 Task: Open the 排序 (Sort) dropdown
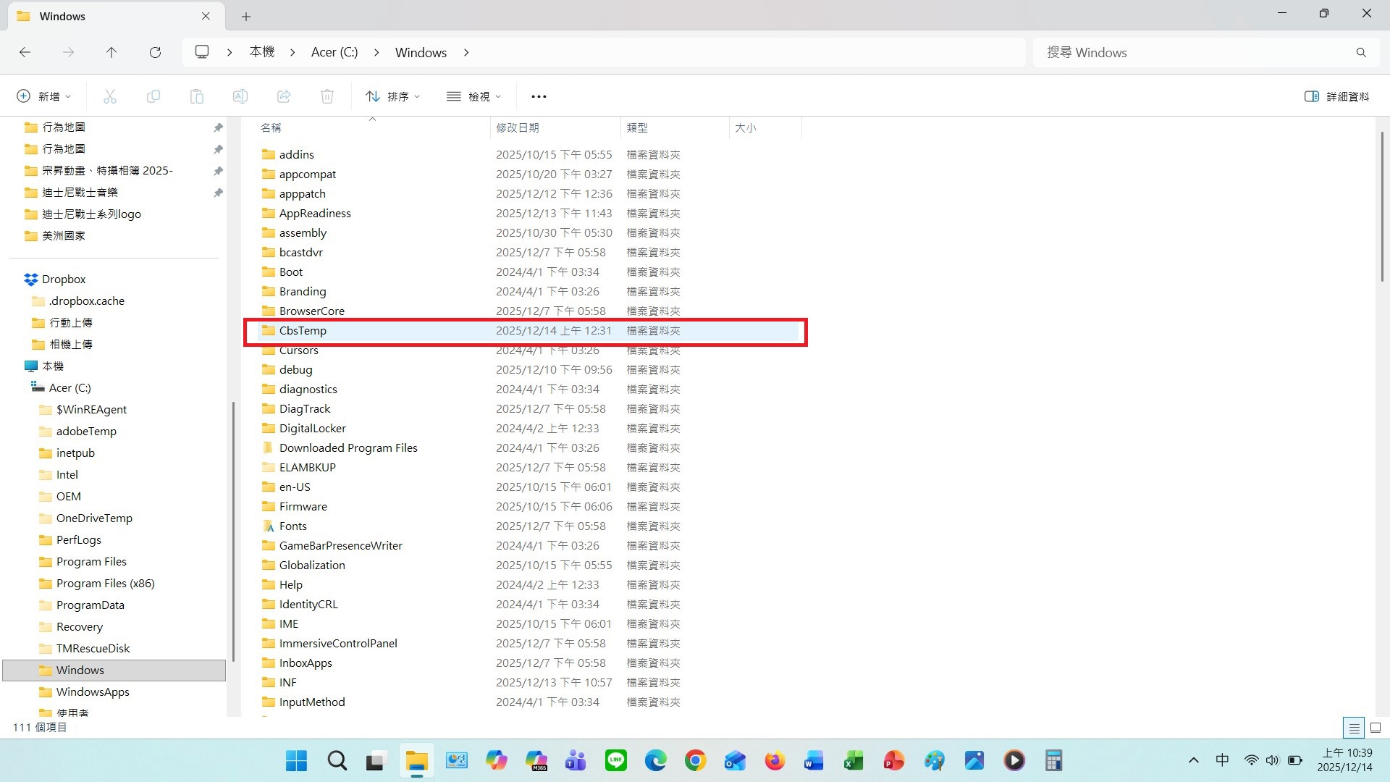click(393, 96)
